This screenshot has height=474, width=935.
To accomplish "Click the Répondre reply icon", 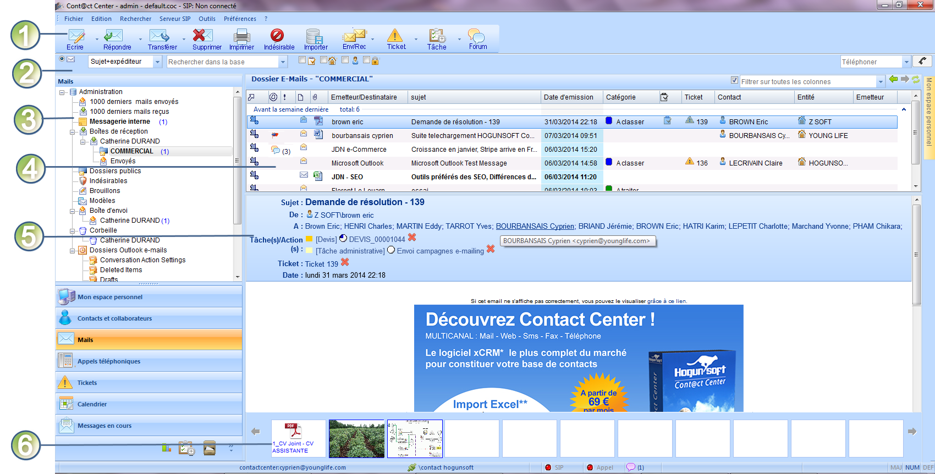I will tap(114, 36).
